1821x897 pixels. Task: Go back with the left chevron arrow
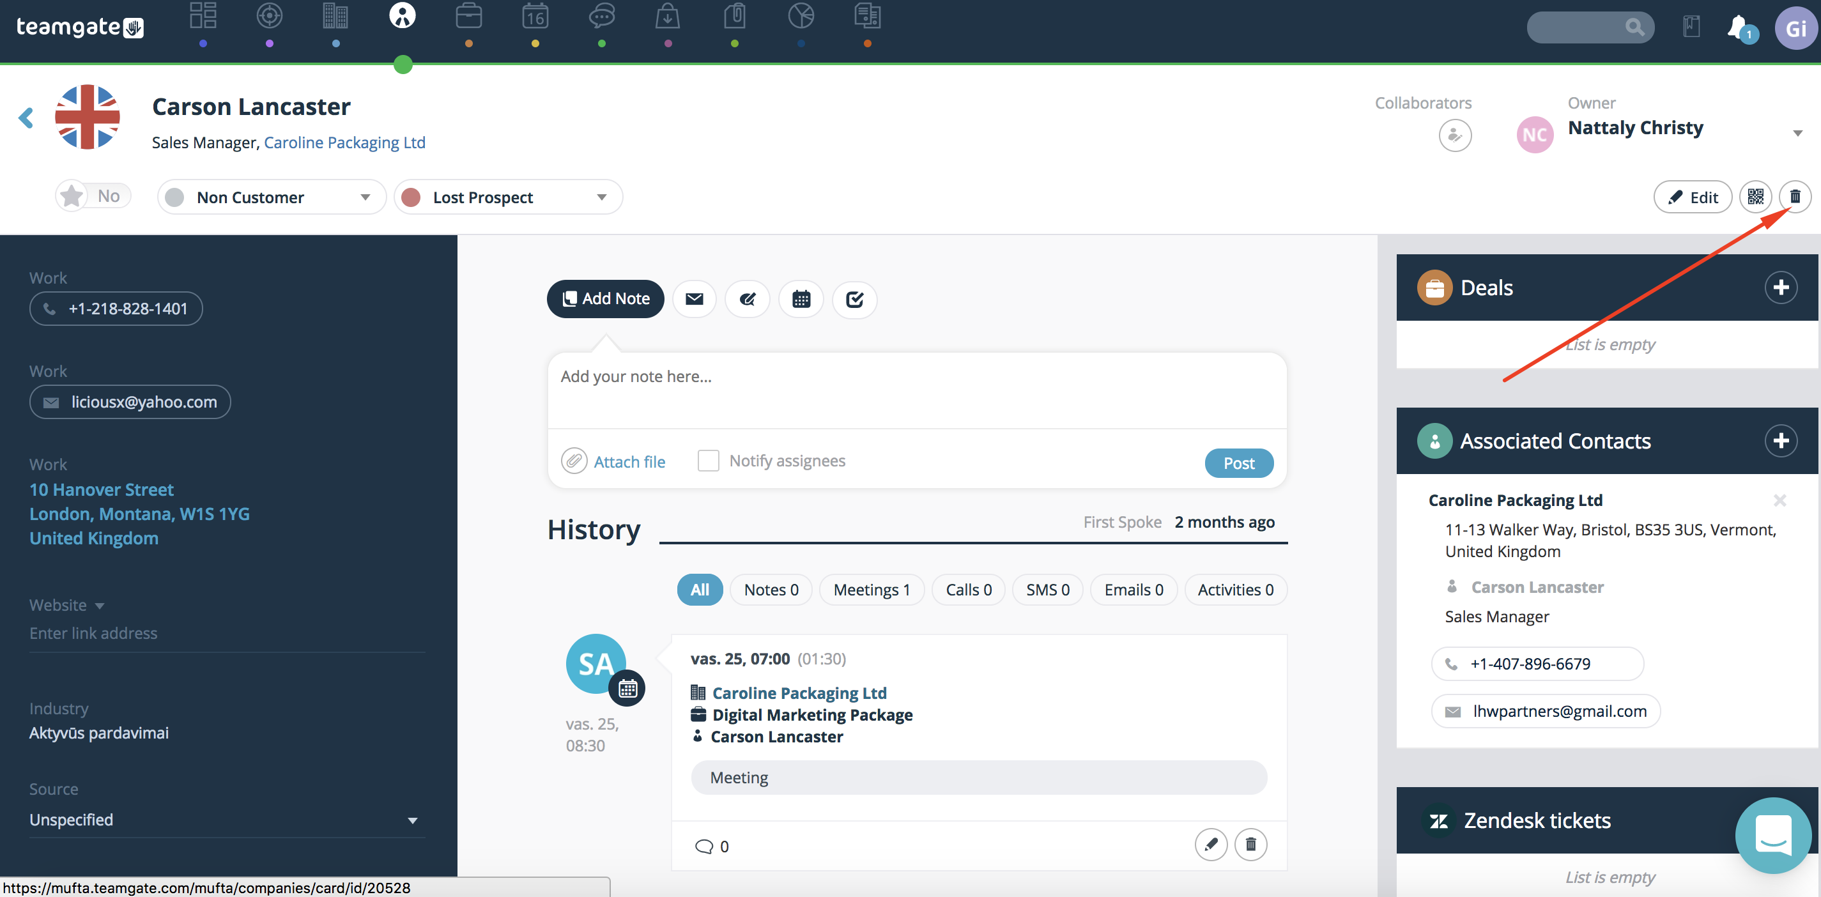click(26, 118)
